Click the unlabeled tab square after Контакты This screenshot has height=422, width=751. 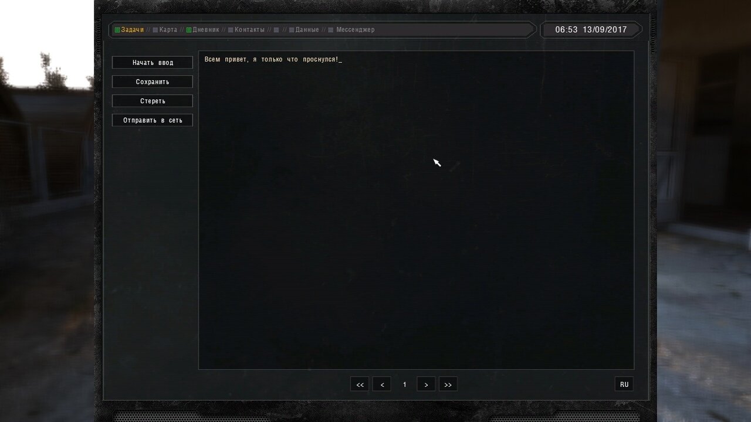[276, 30]
